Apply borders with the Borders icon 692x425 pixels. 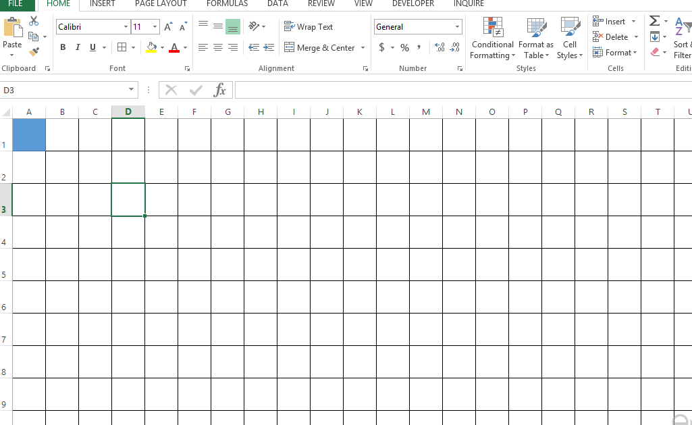click(122, 47)
